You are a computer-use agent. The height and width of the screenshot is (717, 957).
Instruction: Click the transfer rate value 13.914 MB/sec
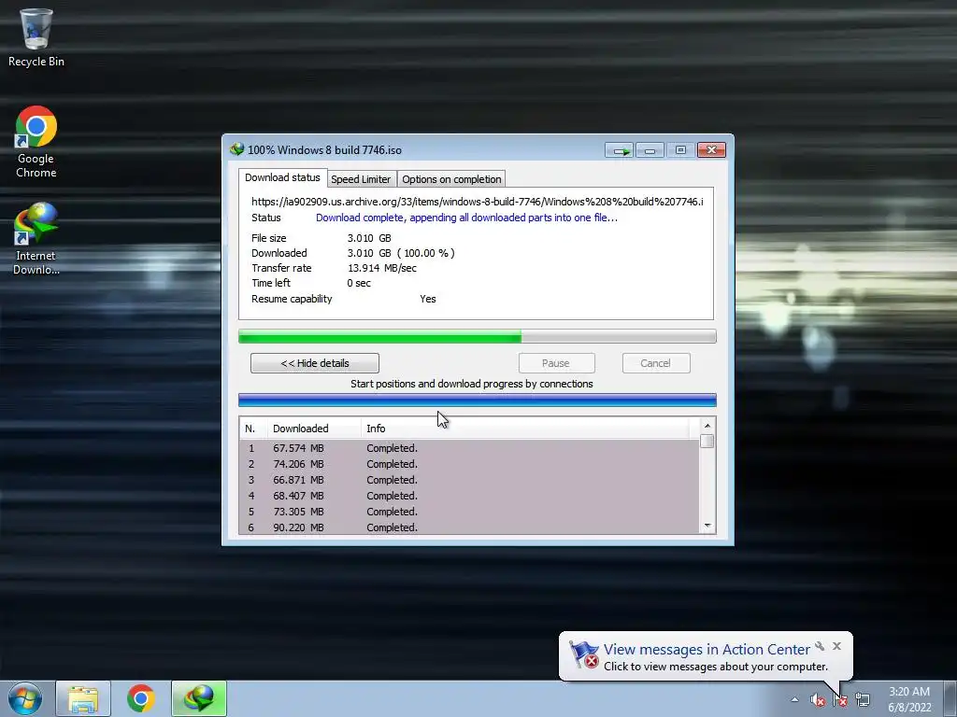pos(382,268)
